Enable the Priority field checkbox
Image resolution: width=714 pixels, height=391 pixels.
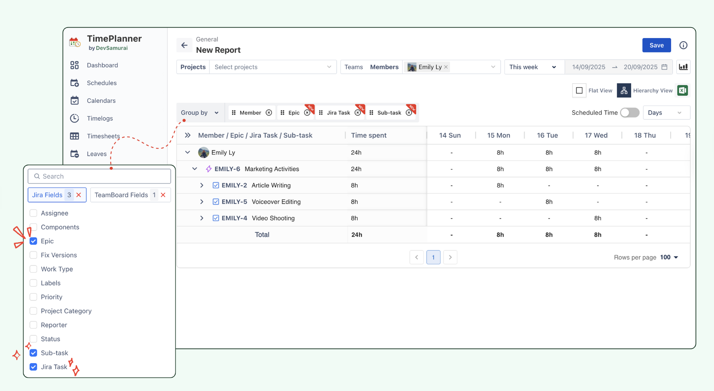[x=34, y=297]
